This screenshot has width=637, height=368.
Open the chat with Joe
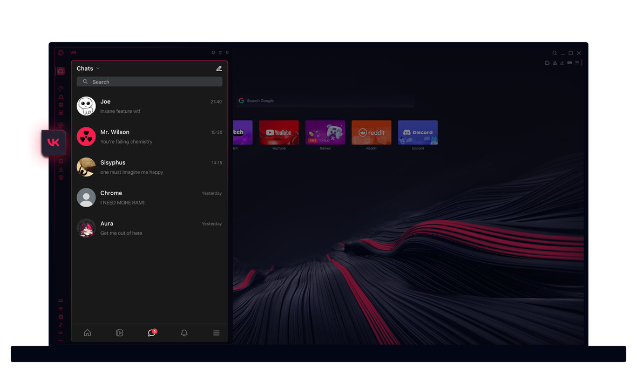149,106
